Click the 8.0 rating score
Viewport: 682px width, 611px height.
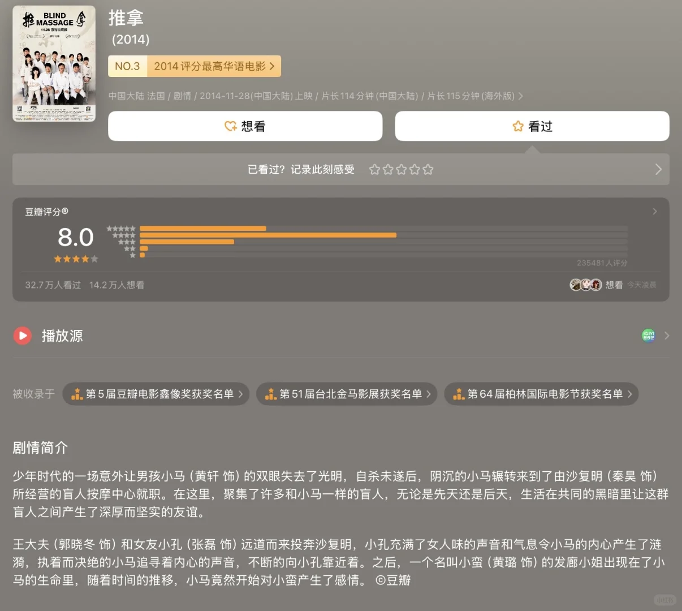(76, 237)
